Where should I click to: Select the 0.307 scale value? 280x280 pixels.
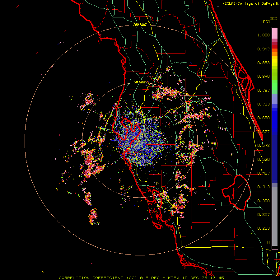264,215
